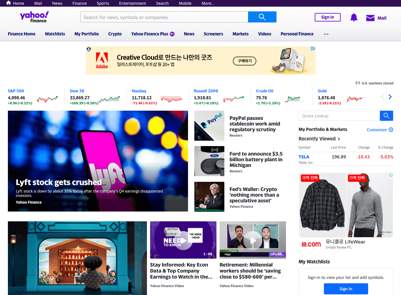This screenshot has width=401, height=295.
Task: Click the Fed's Waller article thumbnail
Action: pos(209,197)
